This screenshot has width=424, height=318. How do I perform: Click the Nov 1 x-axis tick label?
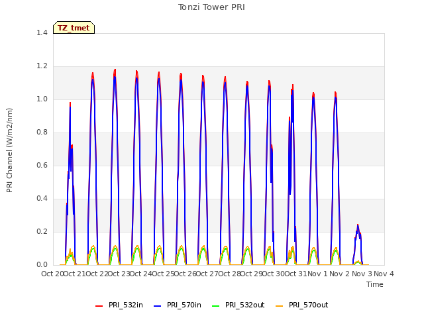pos(317,274)
